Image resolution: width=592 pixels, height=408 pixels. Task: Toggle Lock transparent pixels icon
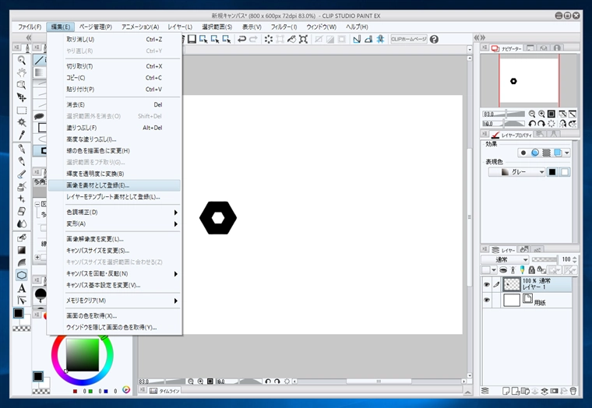pyautogui.click(x=541, y=270)
